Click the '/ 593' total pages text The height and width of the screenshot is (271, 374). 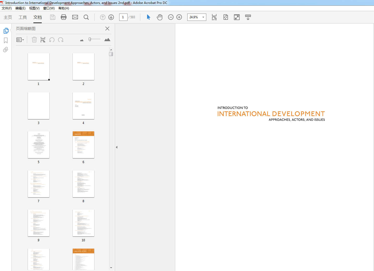tap(132, 17)
